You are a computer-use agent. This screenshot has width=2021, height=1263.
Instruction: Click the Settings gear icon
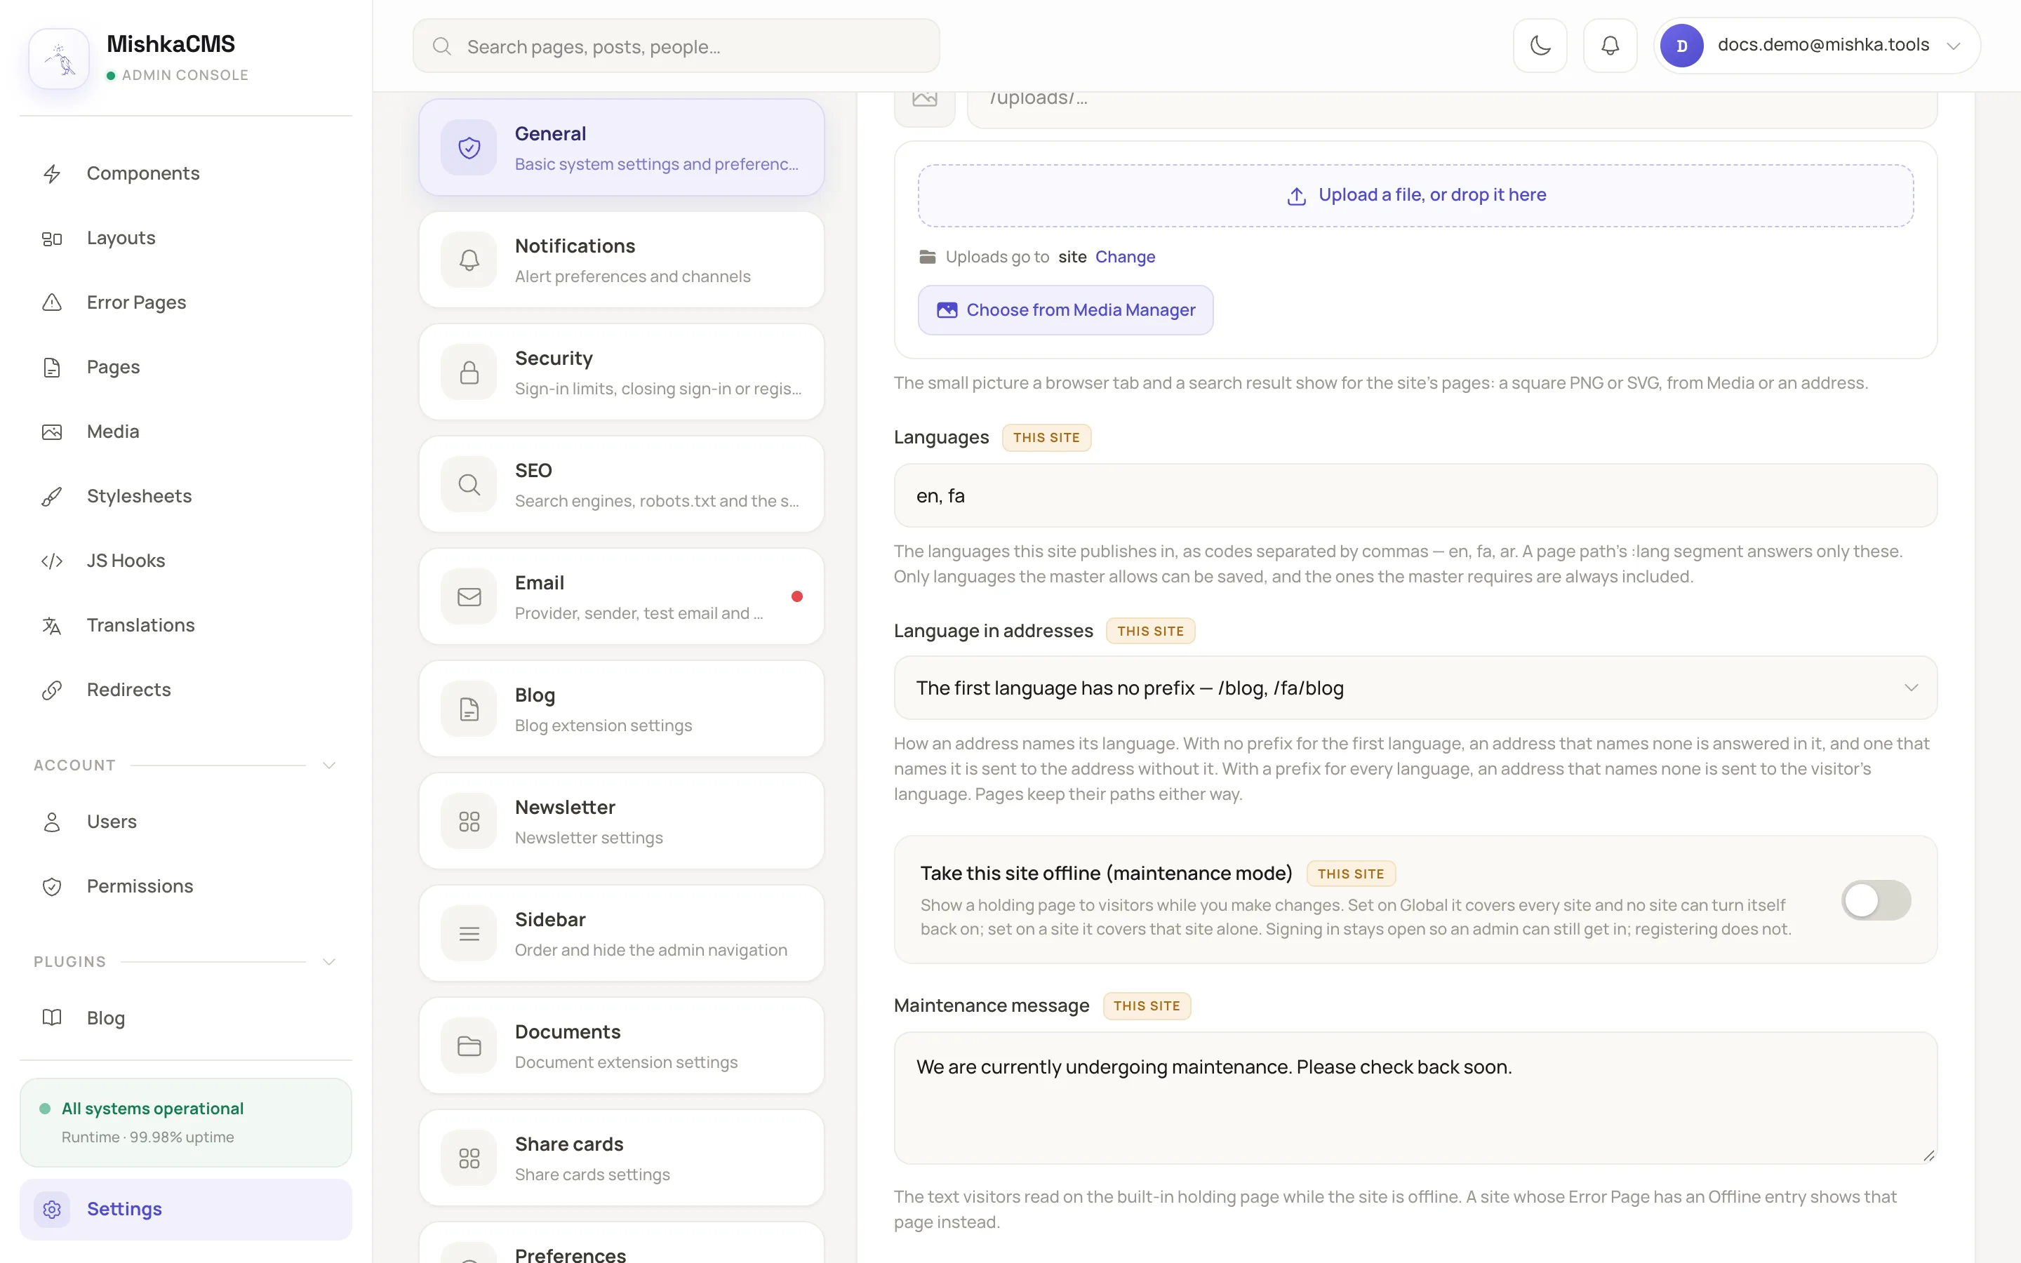click(x=52, y=1210)
